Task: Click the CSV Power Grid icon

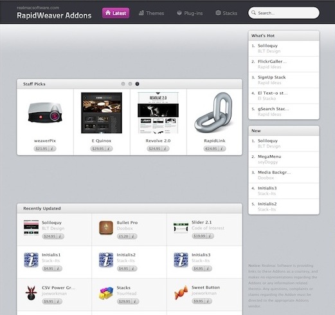Action: pyautogui.click(x=31, y=292)
